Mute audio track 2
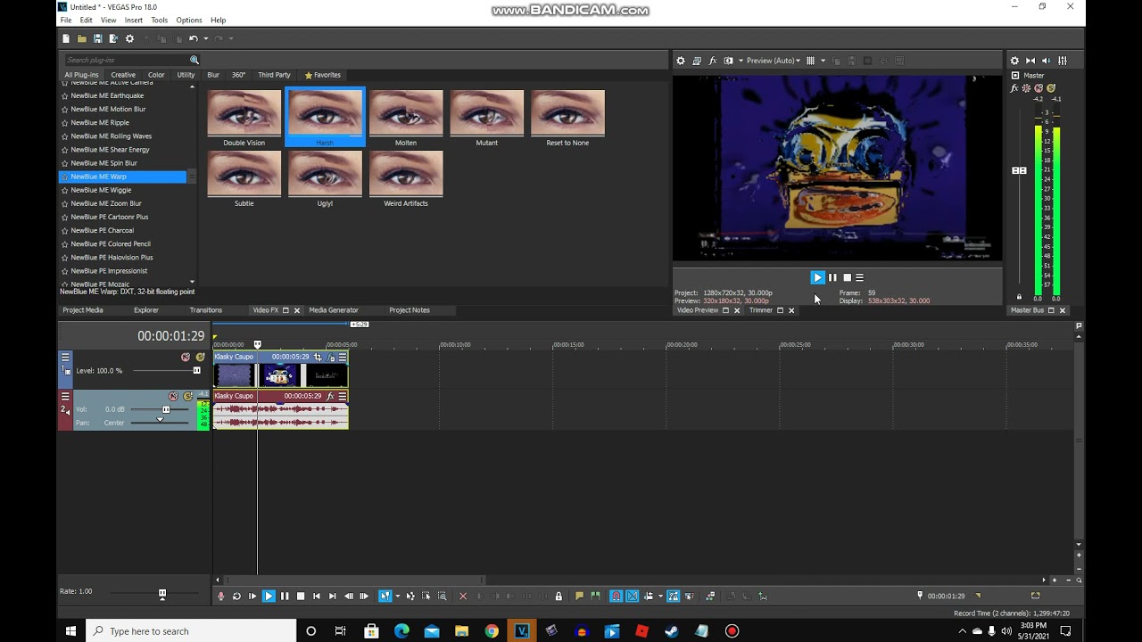The width and height of the screenshot is (1142, 642). pos(173,396)
